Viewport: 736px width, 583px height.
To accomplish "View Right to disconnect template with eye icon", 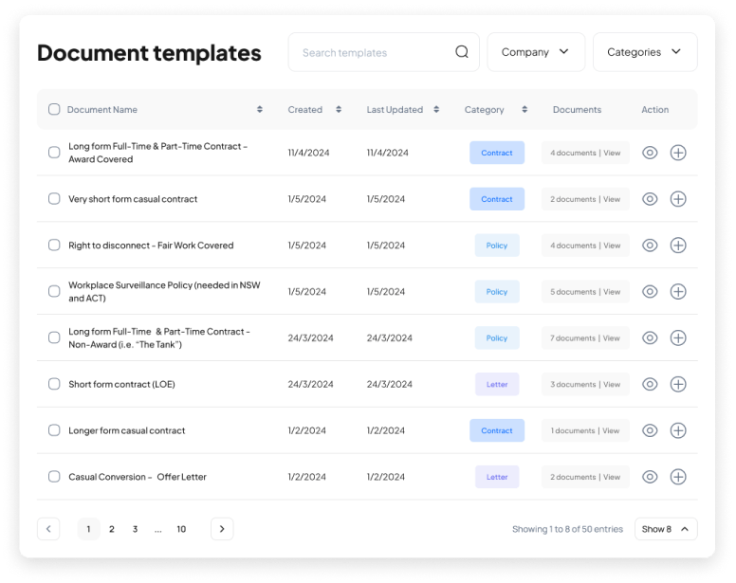I will tap(650, 246).
